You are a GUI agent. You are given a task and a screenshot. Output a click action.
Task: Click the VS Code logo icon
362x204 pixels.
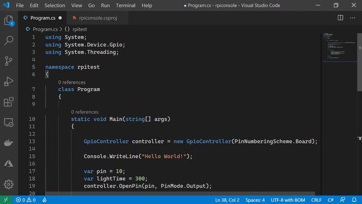click(6, 5)
